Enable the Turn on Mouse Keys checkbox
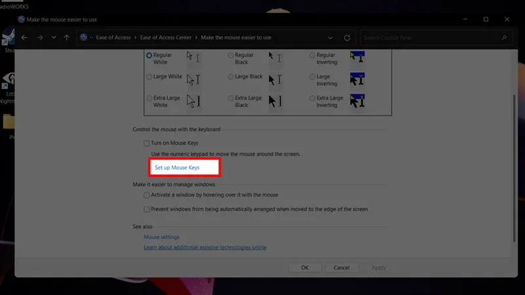The width and height of the screenshot is (525, 295). click(x=147, y=143)
